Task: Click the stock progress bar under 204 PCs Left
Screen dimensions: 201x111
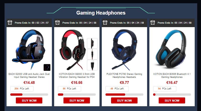Action: click(x=29, y=95)
